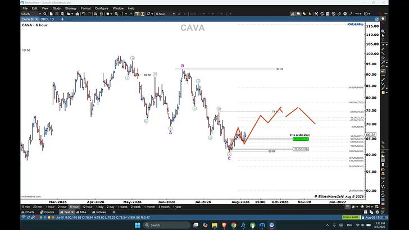The width and height of the screenshot is (409, 230).
Task: Open the File menu
Action: [x=25, y=8]
